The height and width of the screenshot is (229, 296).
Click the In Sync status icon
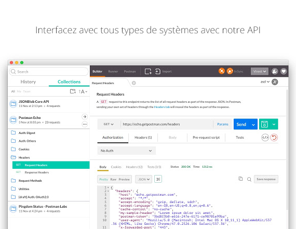click(230, 71)
